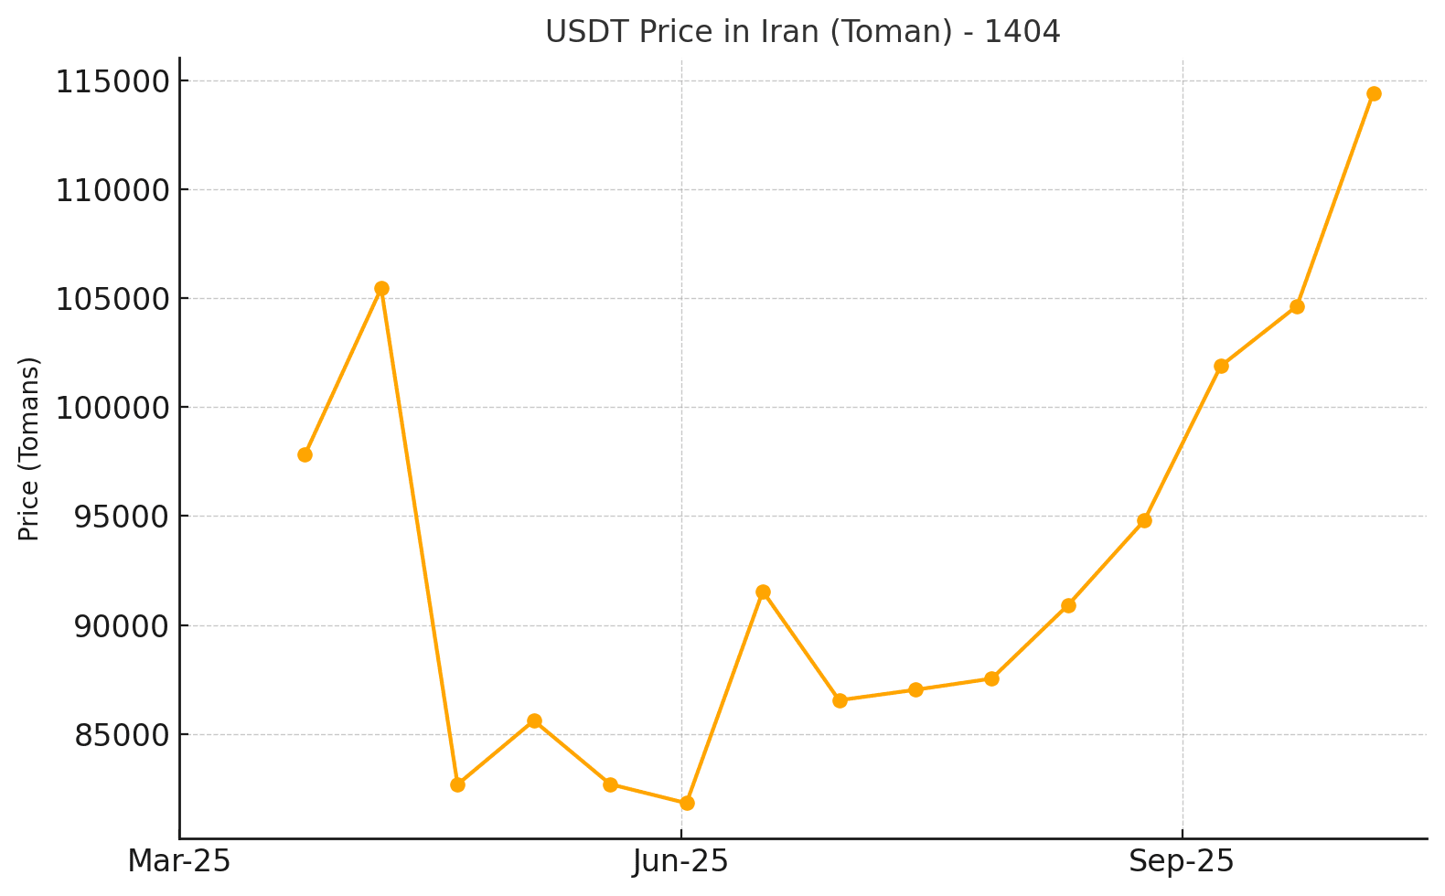This screenshot has height=896, width=1445.
Task: Click the Mar-25 x-axis tick label
Action: coord(179,861)
